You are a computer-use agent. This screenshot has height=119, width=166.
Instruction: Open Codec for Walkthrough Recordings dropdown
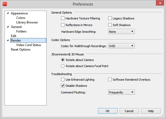(x=122, y=46)
